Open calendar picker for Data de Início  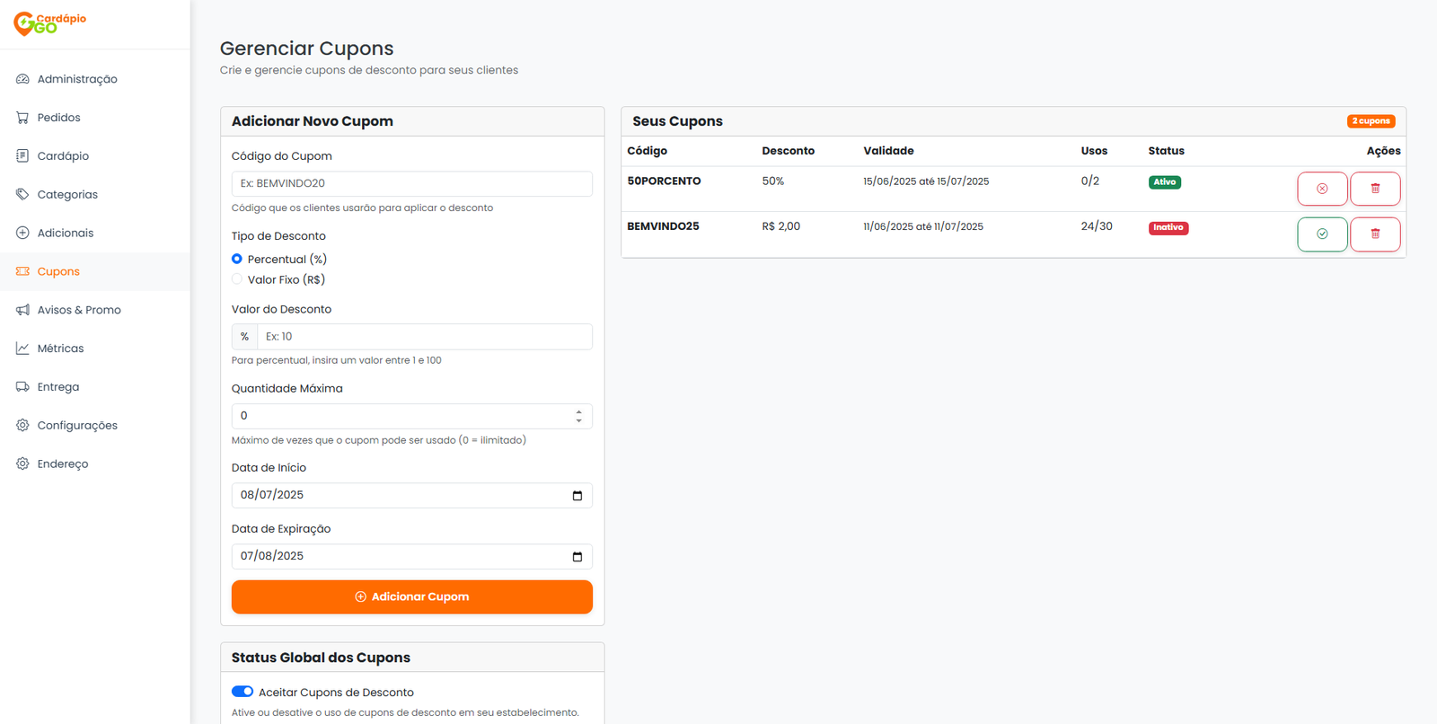pyautogui.click(x=577, y=496)
